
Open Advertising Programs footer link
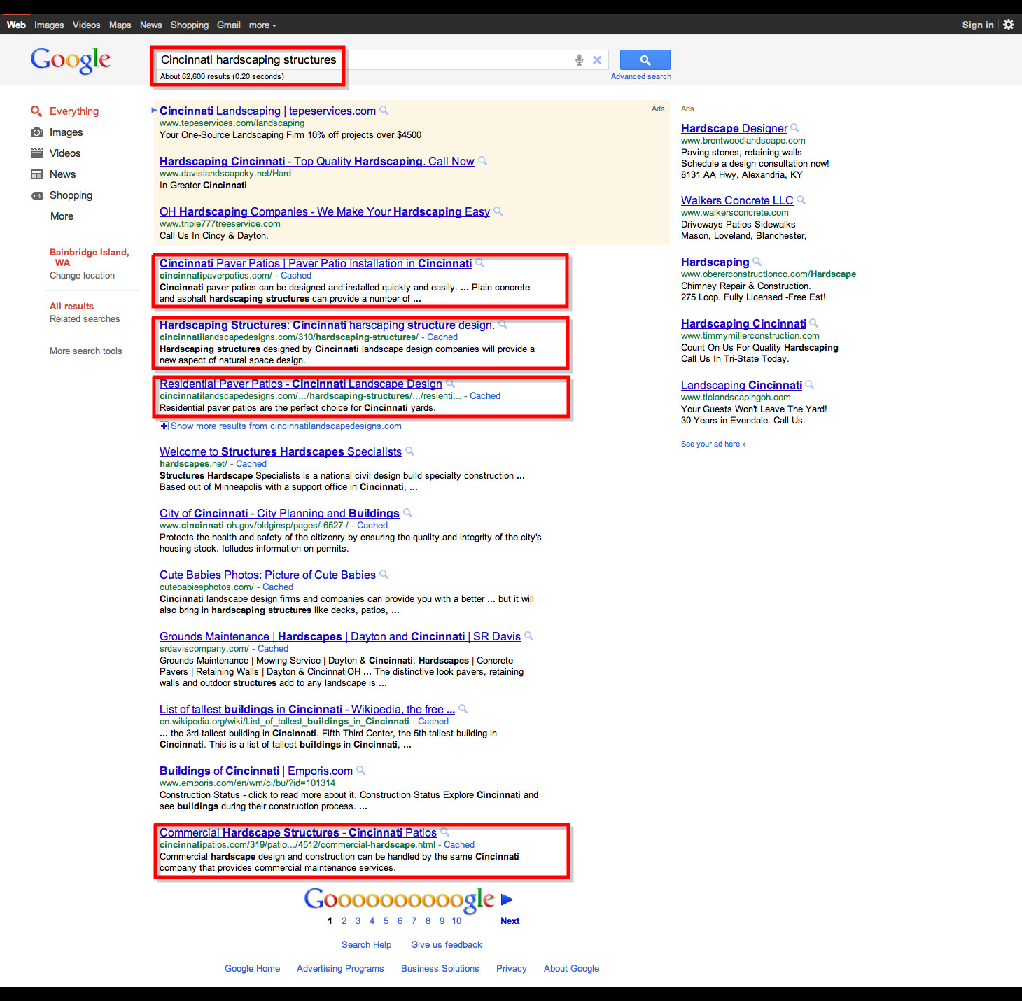(x=340, y=969)
